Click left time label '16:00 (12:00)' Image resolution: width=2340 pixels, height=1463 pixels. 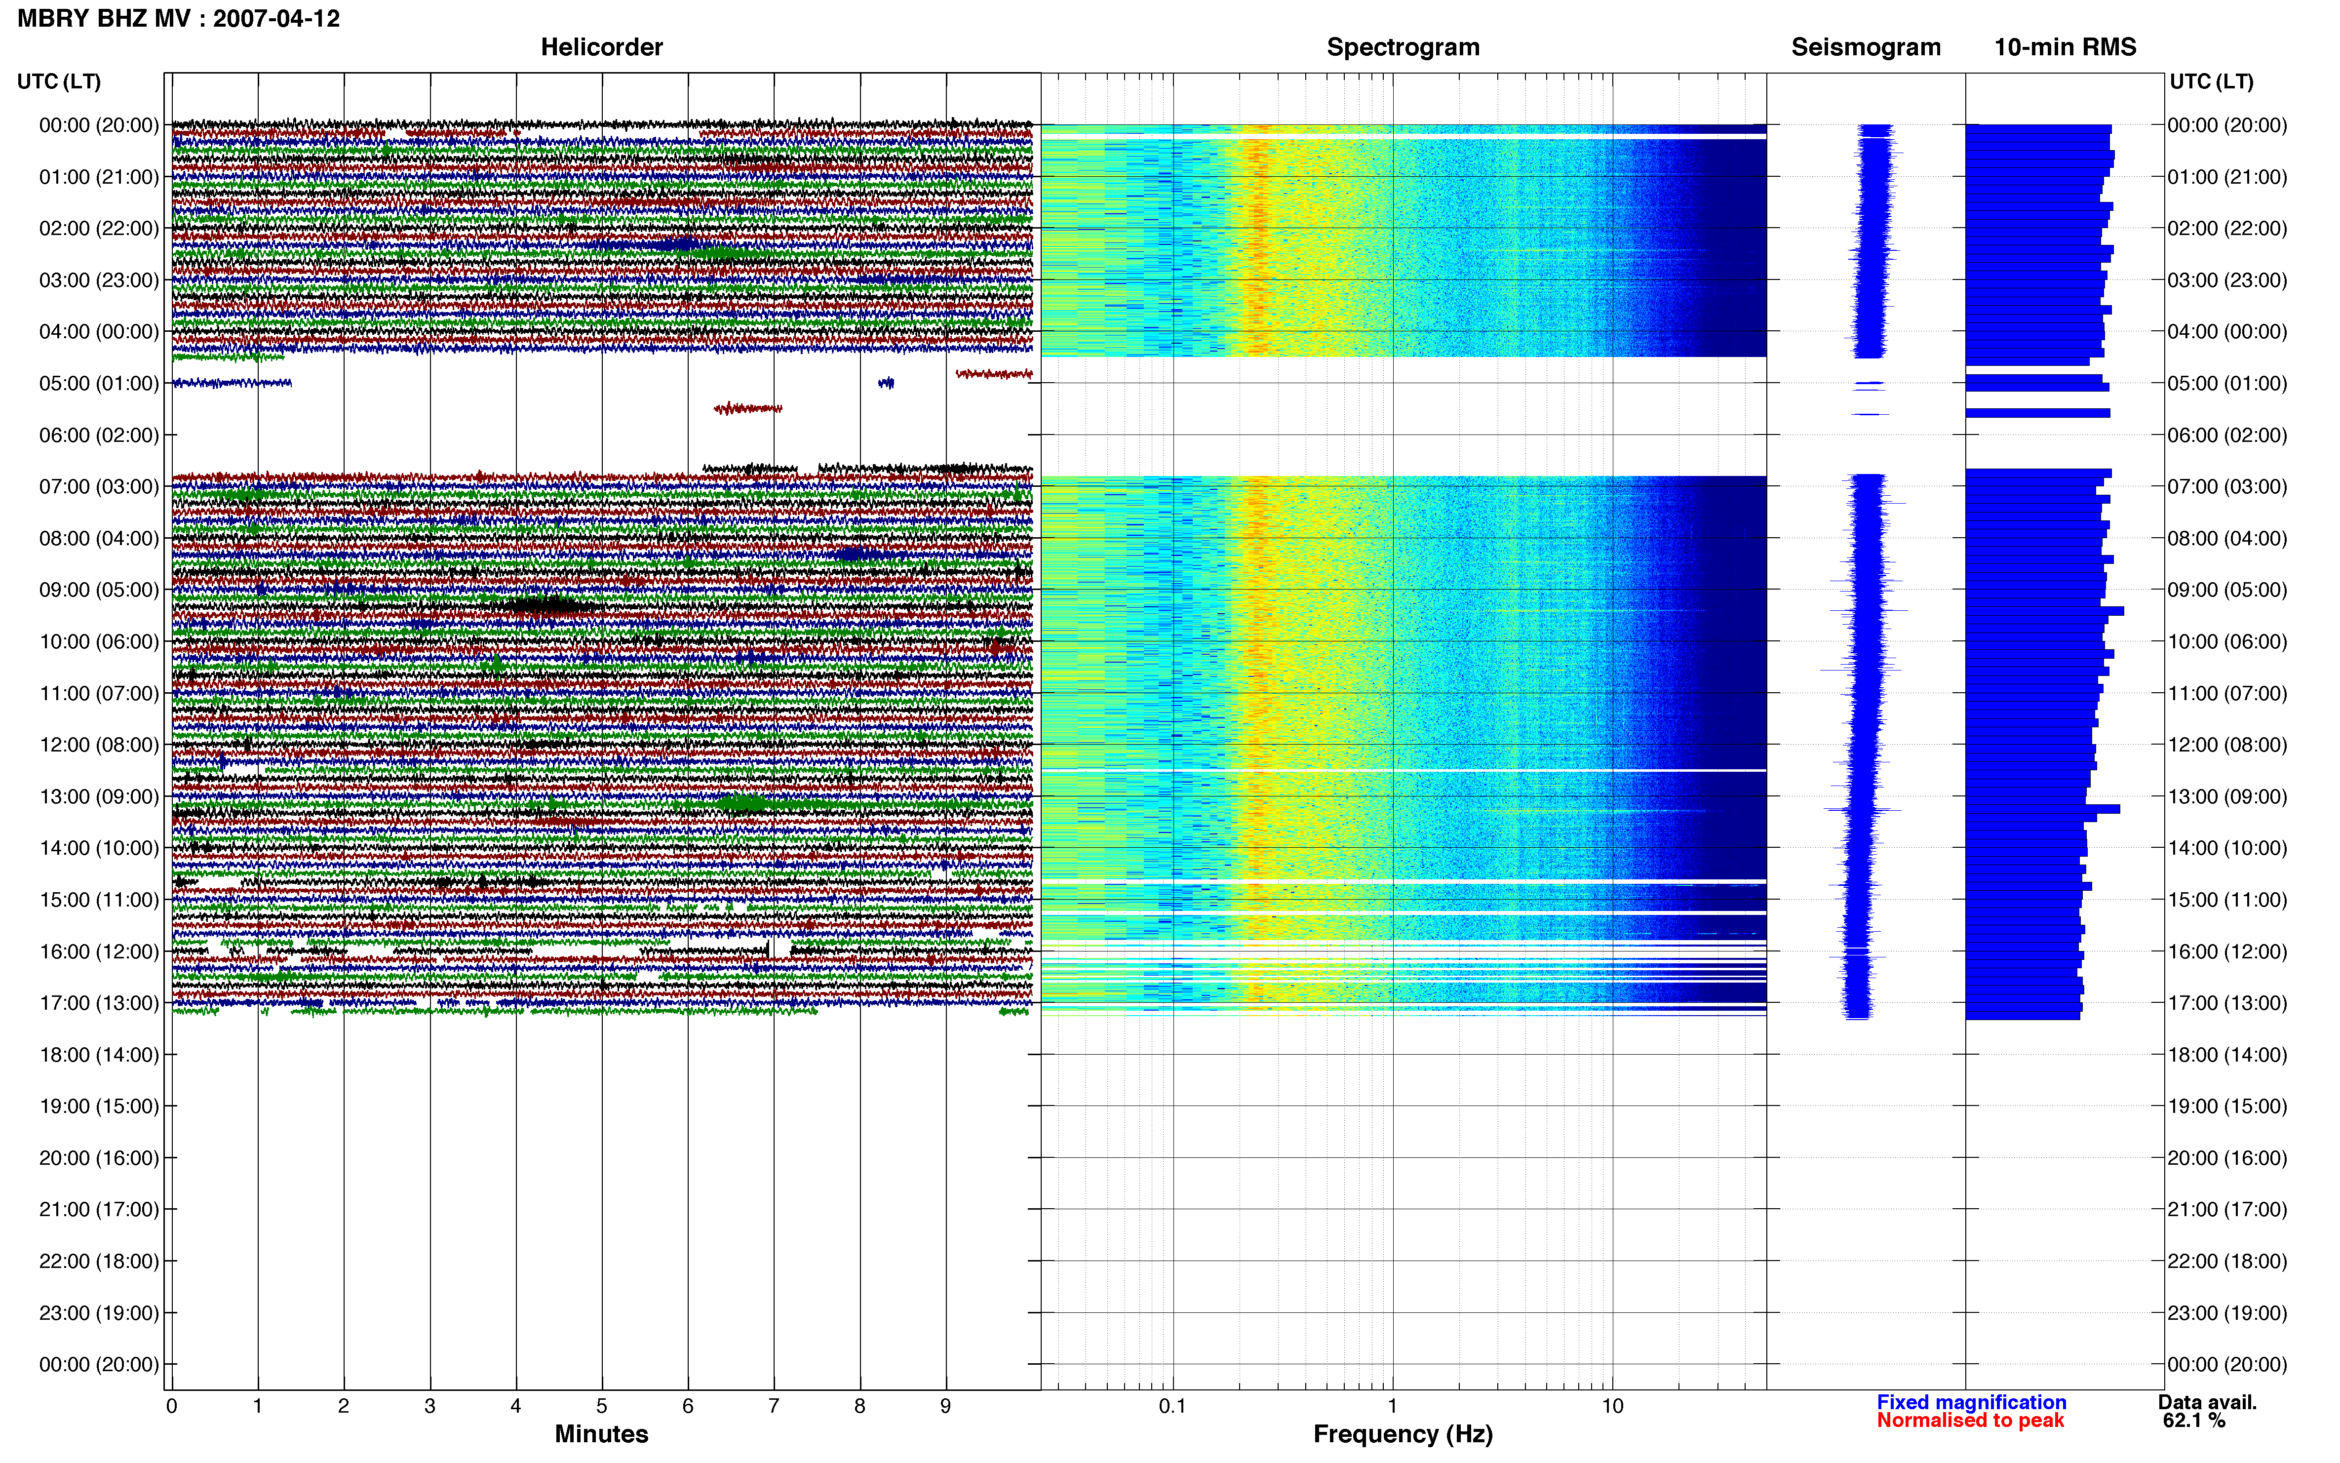(99, 951)
